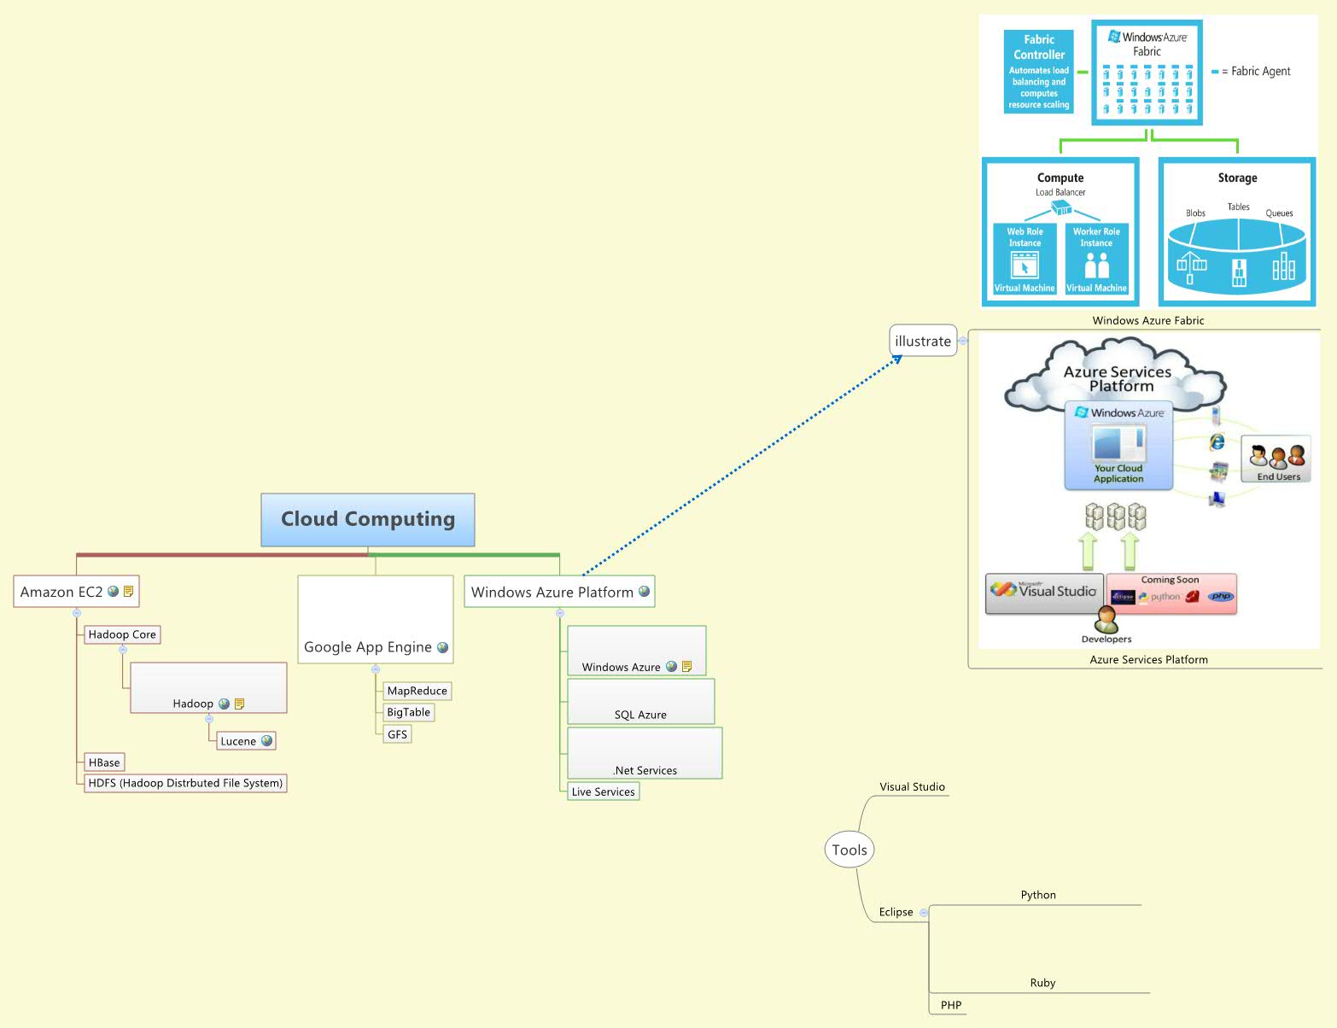The image size is (1337, 1028).
Task: Open the globe icon on Google App Engine
Action: coord(442,647)
